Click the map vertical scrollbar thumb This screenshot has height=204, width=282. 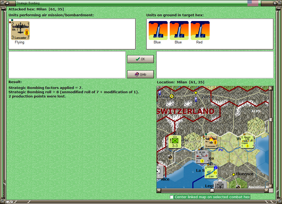[x=271, y=120]
